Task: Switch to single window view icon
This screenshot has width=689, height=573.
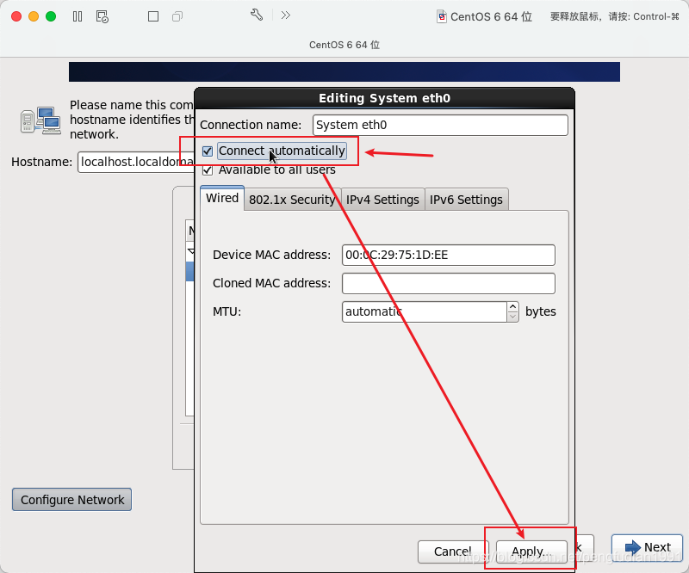Action: [x=153, y=16]
